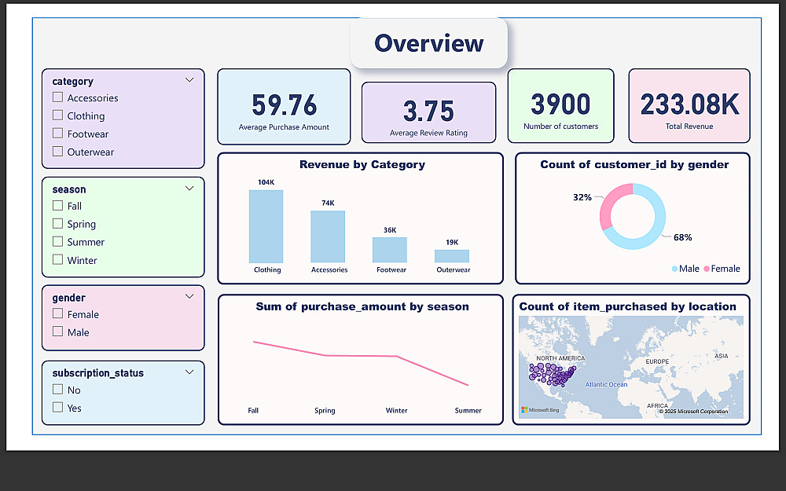This screenshot has width=786, height=491.
Task: Click the Clothing axis label under bar
Action: click(x=267, y=269)
